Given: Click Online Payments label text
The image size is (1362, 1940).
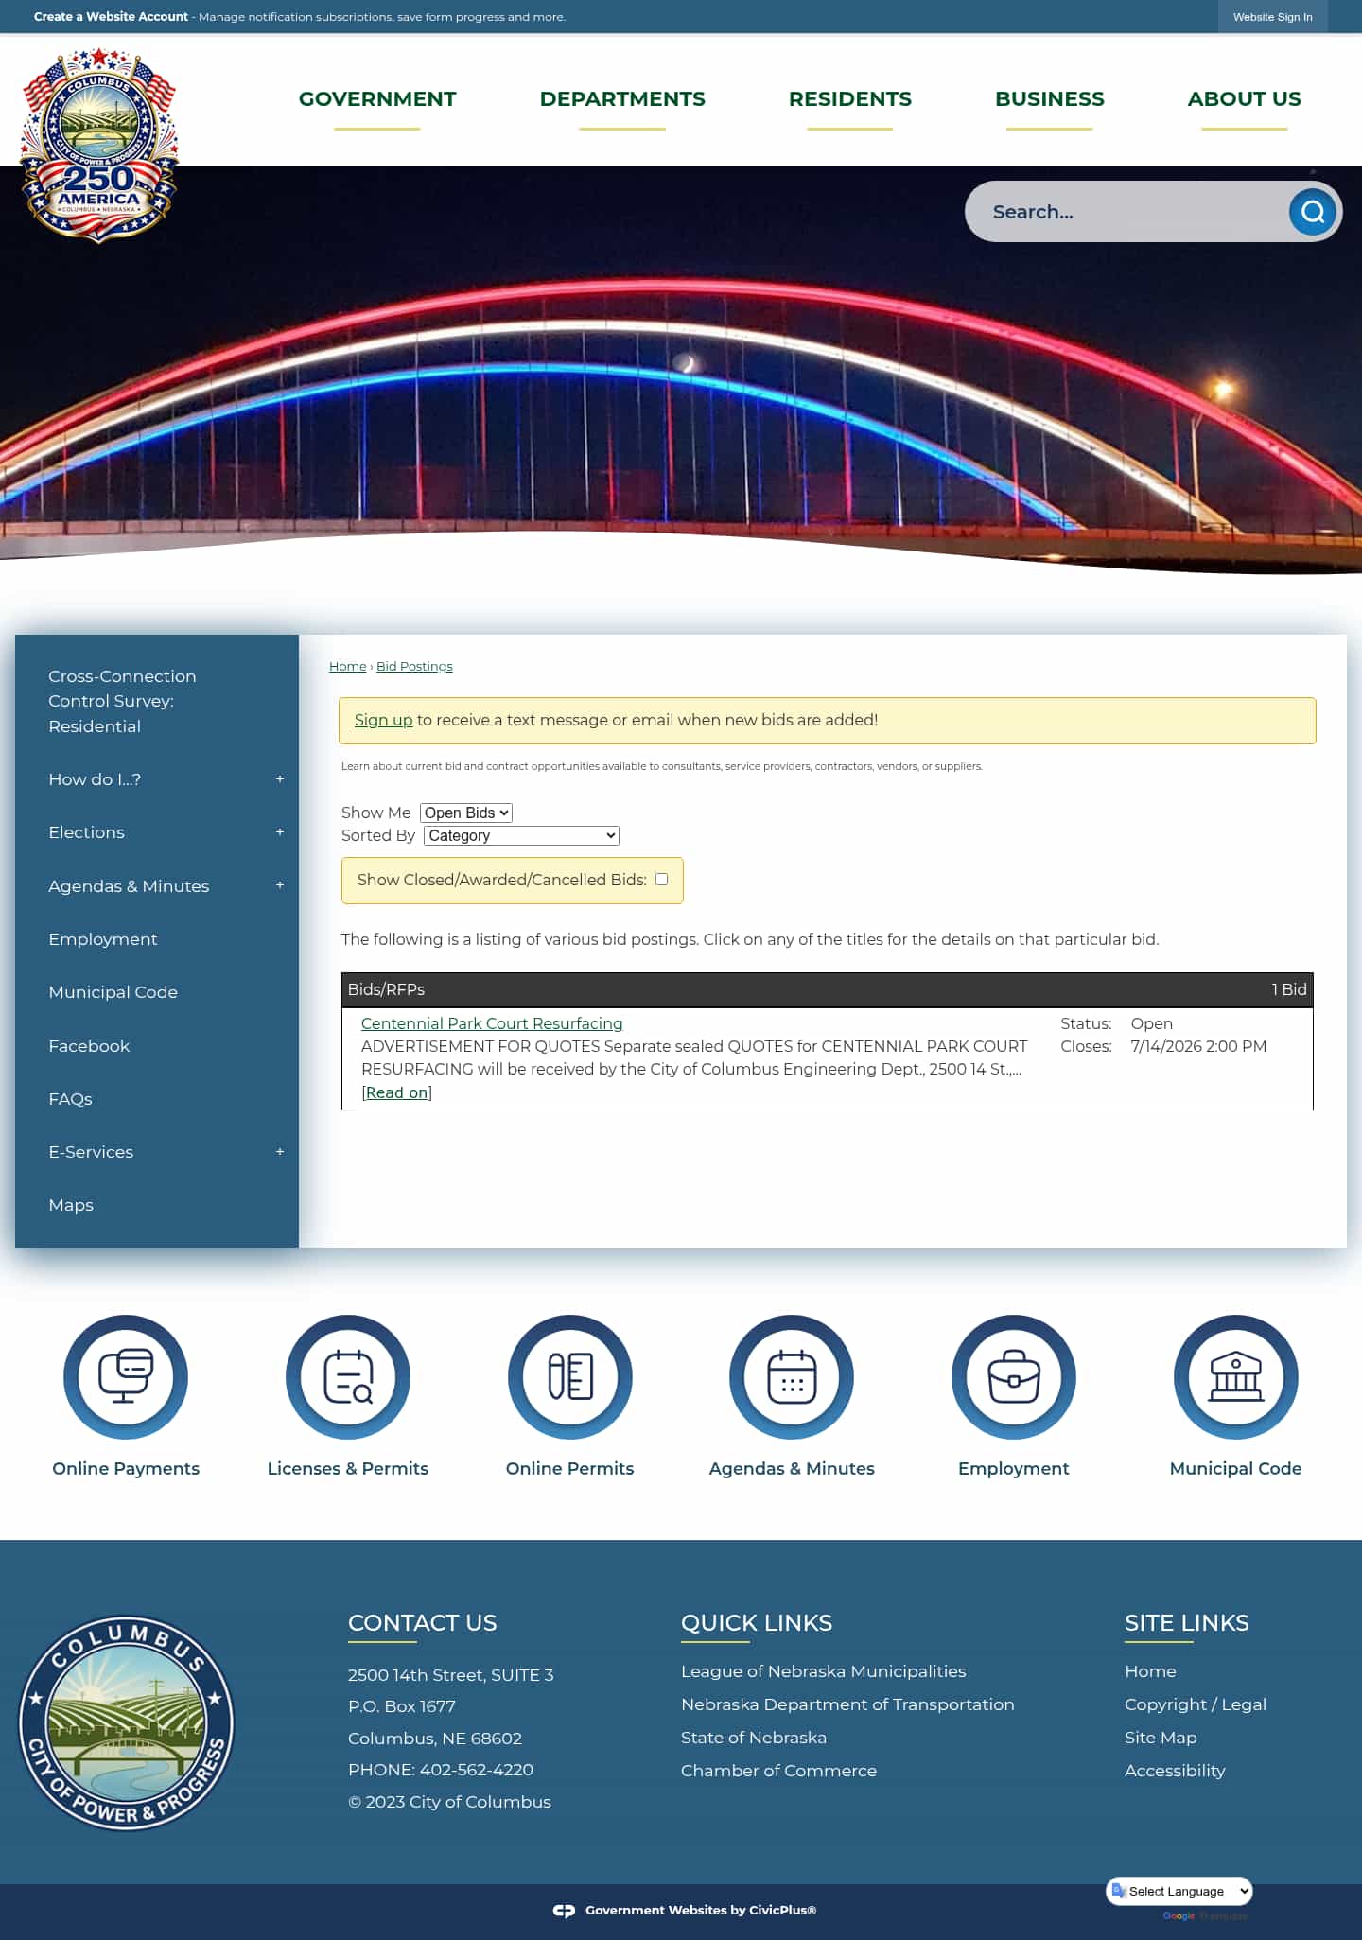Looking at the screenshot, I should click(x=126, y=1469).
